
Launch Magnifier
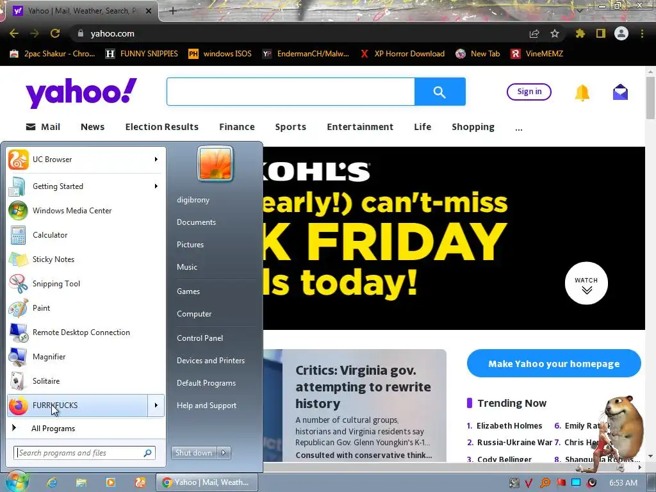tap(86, 356)
